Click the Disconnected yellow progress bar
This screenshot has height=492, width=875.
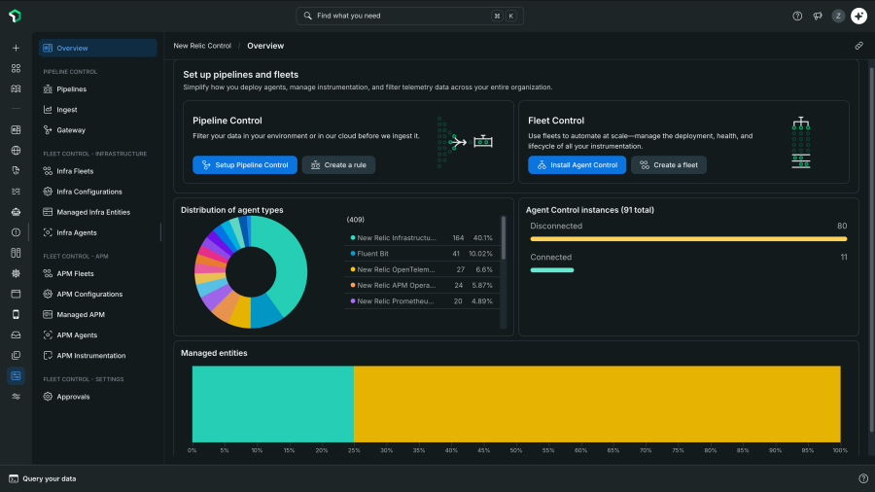688,239
